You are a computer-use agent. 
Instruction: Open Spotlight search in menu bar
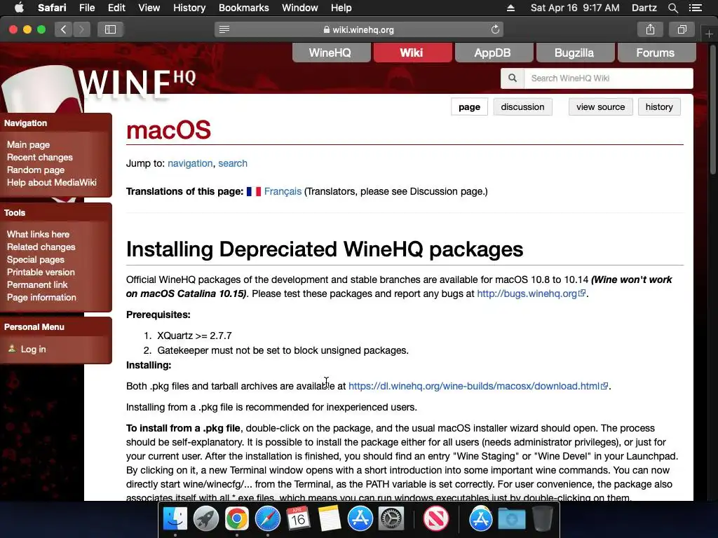point(672,8)
